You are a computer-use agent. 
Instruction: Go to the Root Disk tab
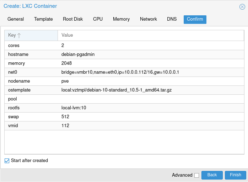(x=73, y=19)
